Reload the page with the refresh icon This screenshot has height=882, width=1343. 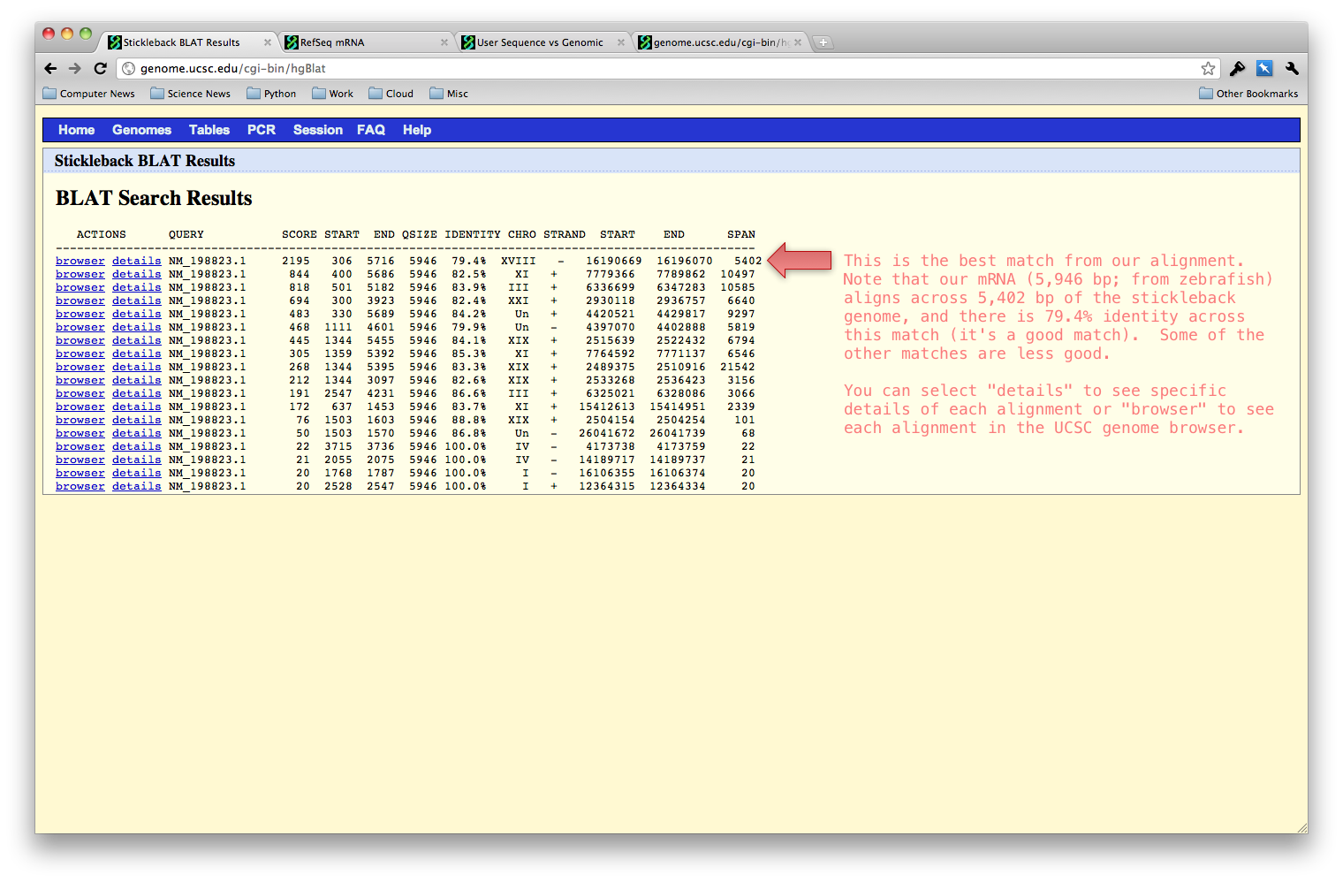point(100,68)
